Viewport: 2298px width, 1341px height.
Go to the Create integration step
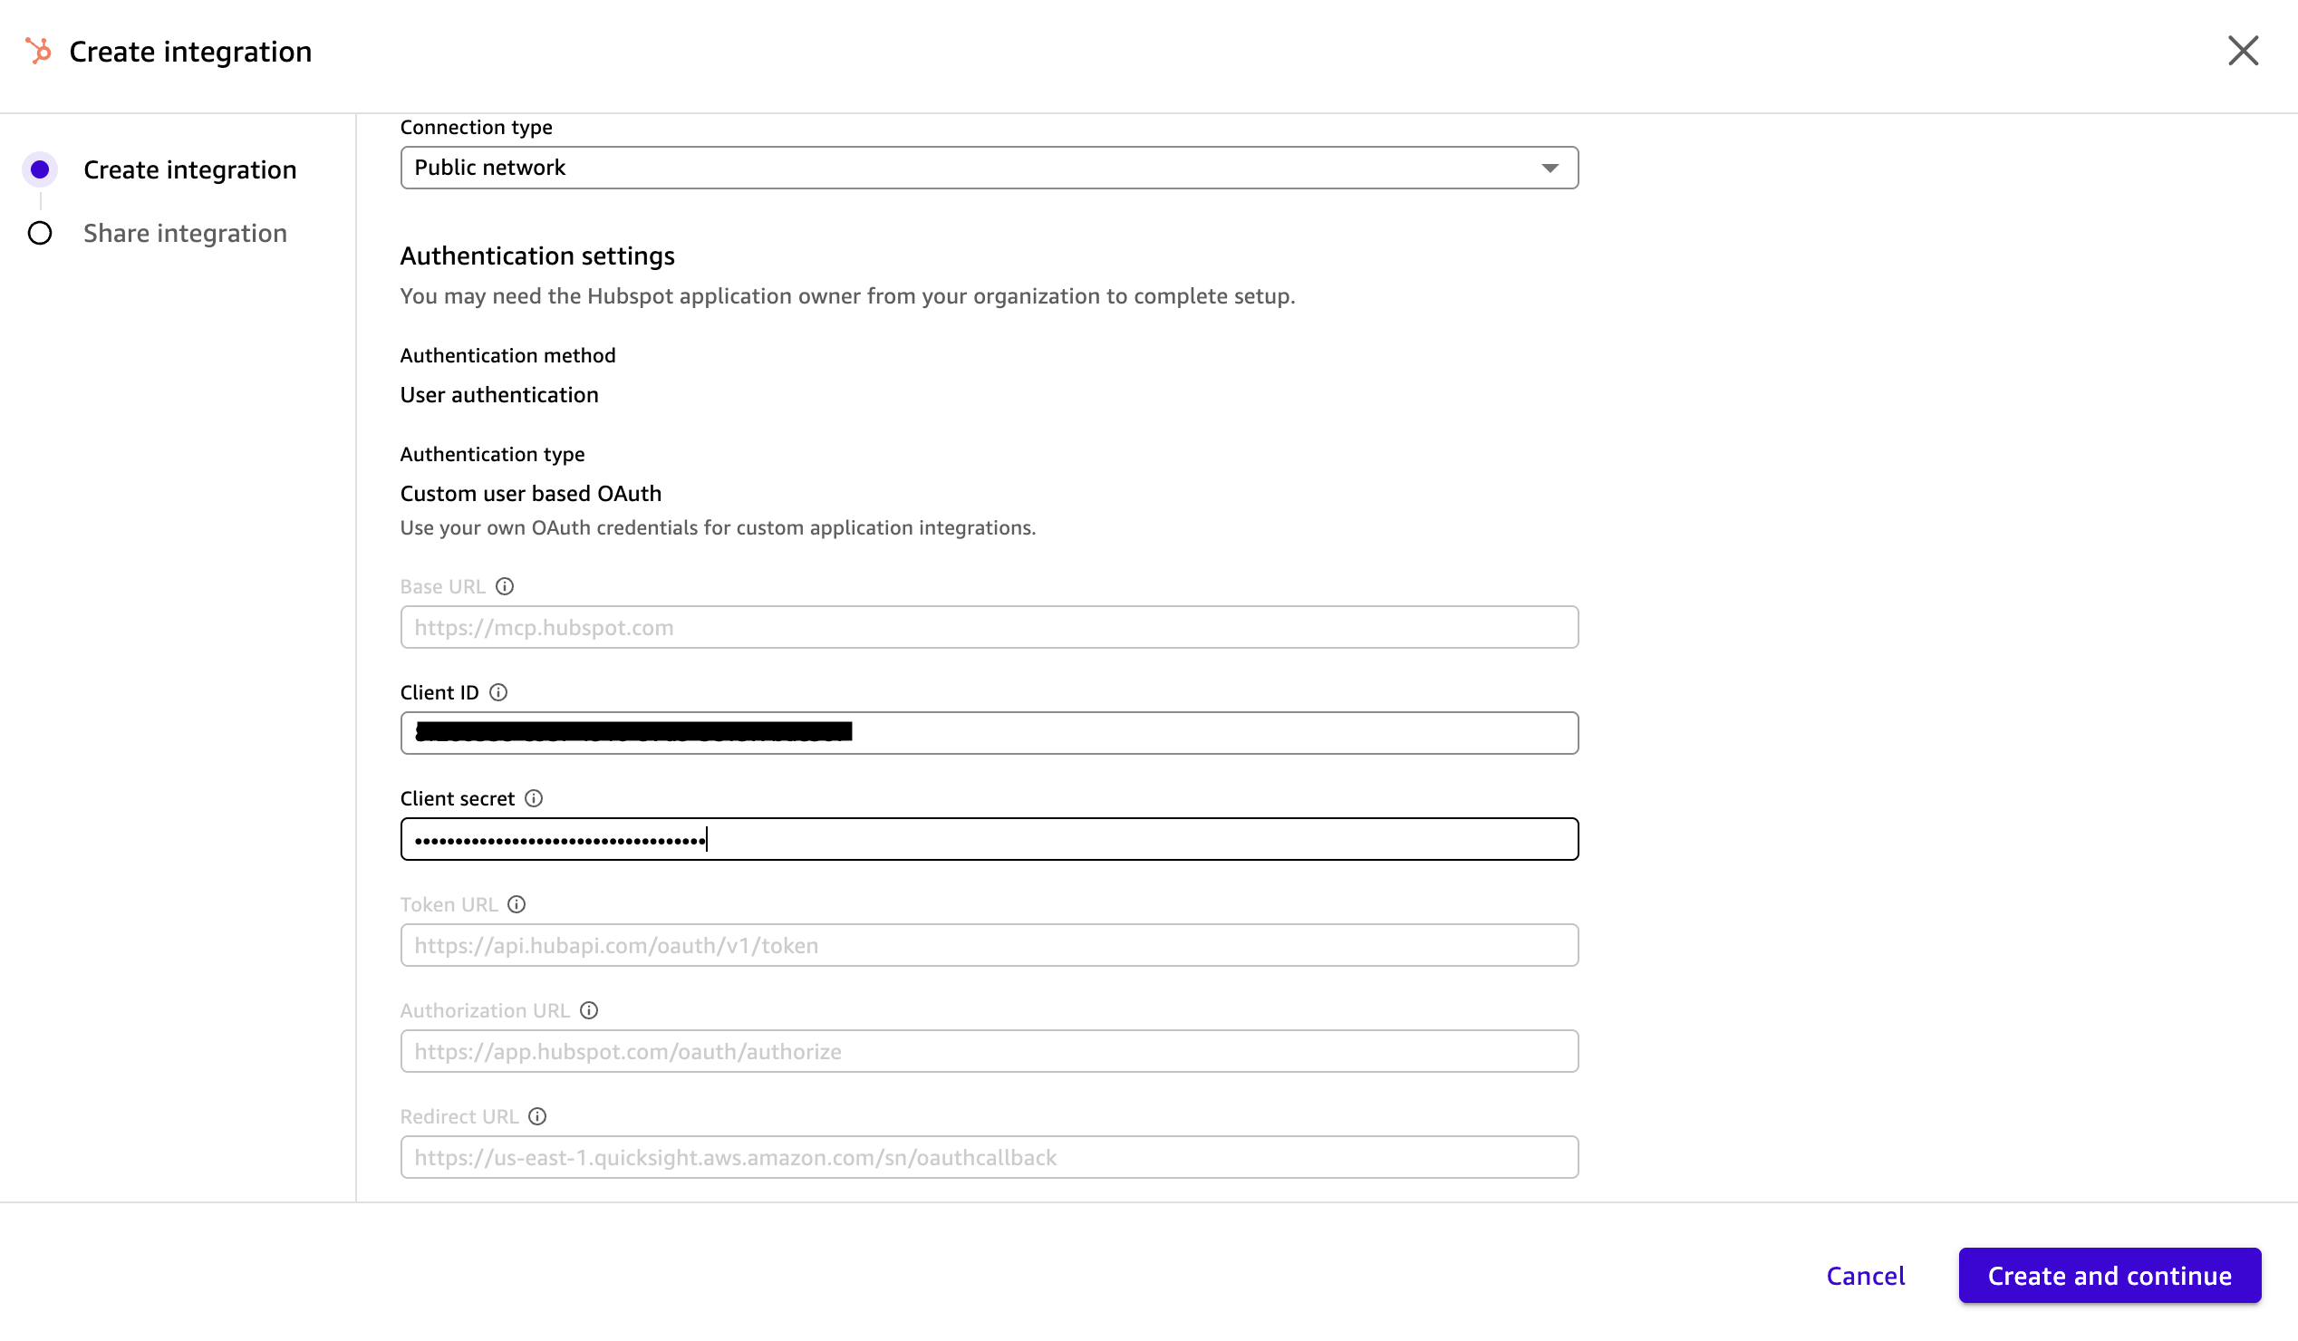click(189, 169)
